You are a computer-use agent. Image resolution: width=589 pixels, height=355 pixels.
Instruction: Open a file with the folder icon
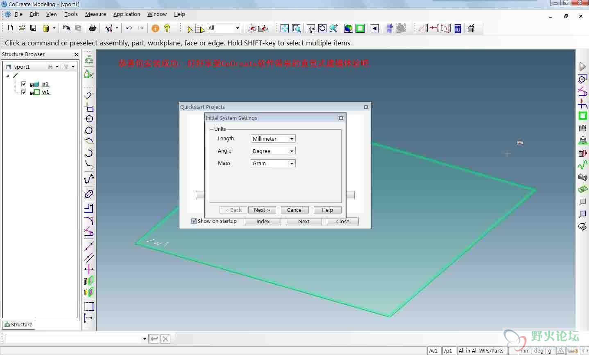[22, 28]
